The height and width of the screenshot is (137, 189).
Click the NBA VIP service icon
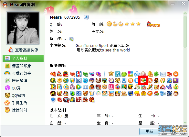pyautogui.click(x=79, y=74)
